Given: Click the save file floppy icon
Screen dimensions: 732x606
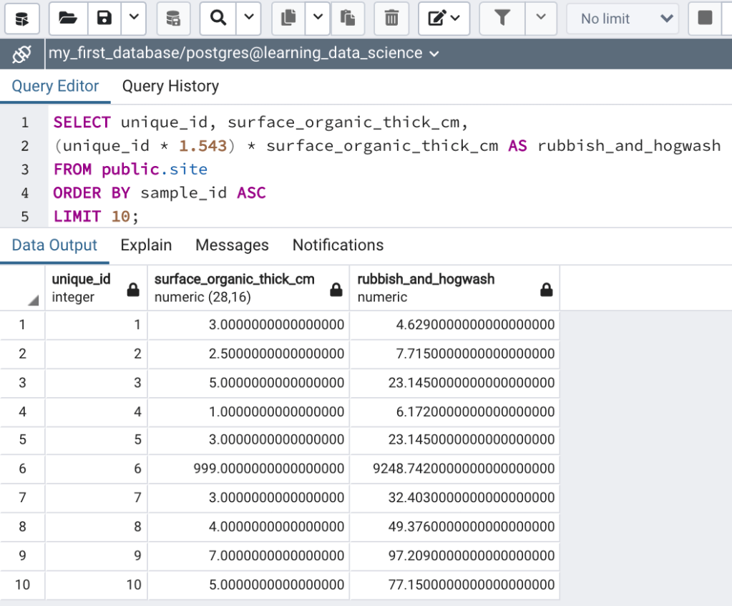Looking at the screenshot, I should coord(104,18).
